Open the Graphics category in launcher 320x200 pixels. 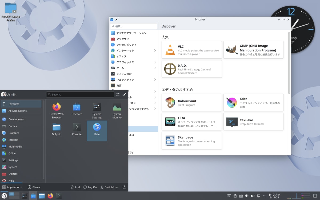click(21, 133)
